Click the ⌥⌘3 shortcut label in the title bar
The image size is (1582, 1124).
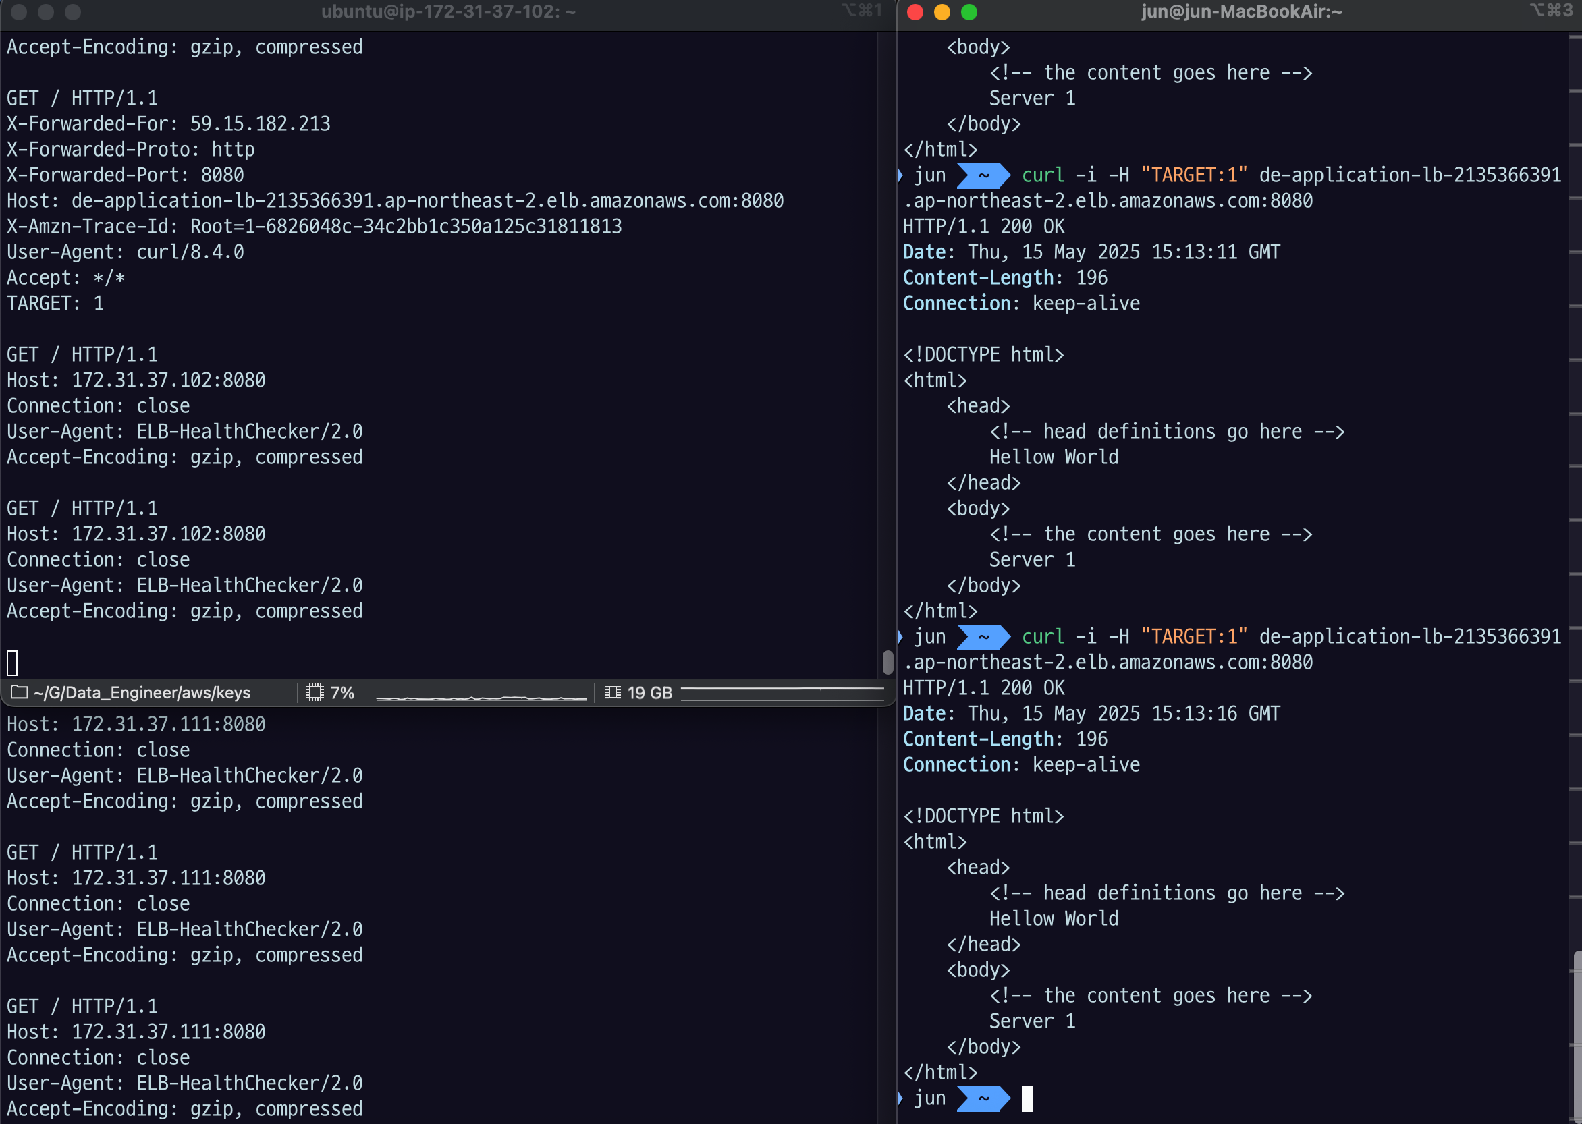coord(1551,10)
